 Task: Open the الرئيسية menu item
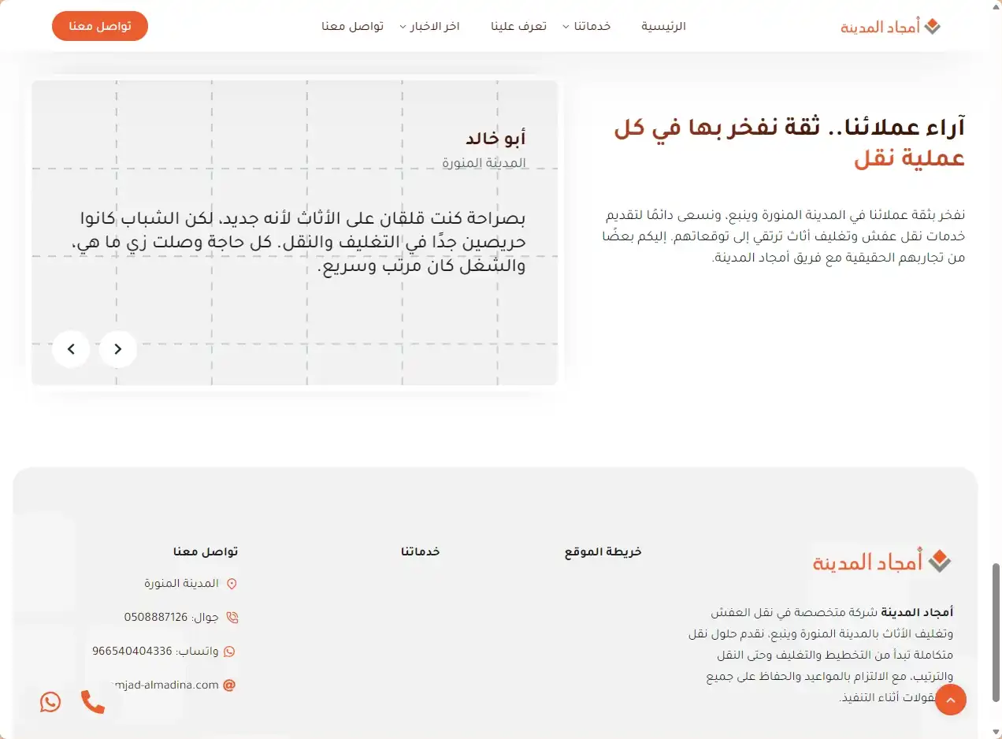click(x=663, y=26)
